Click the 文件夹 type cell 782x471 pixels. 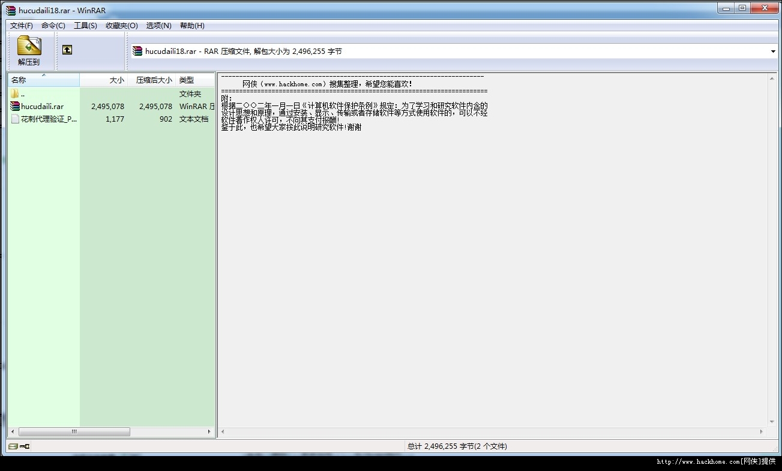click(x=190, y=94)
